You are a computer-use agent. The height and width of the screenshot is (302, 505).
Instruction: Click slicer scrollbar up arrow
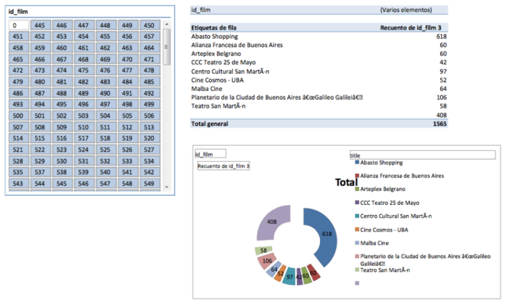pyautogui.click(x=167, y=24)
